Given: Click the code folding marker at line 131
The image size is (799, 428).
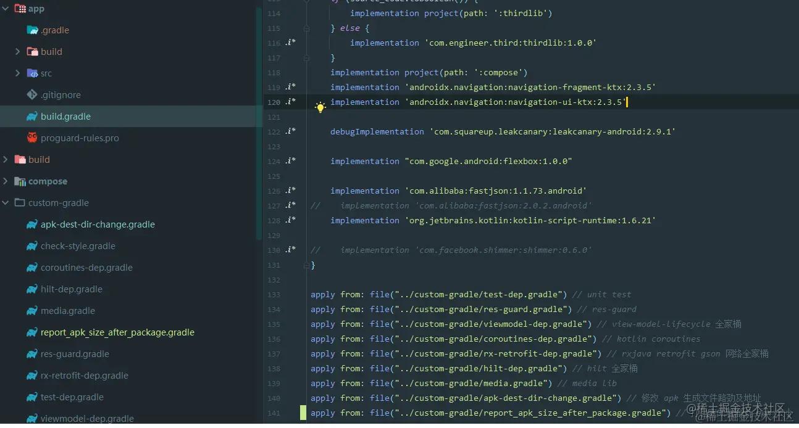Looking at the screenshot, I should pyautogui.click(x=306, y=265).
